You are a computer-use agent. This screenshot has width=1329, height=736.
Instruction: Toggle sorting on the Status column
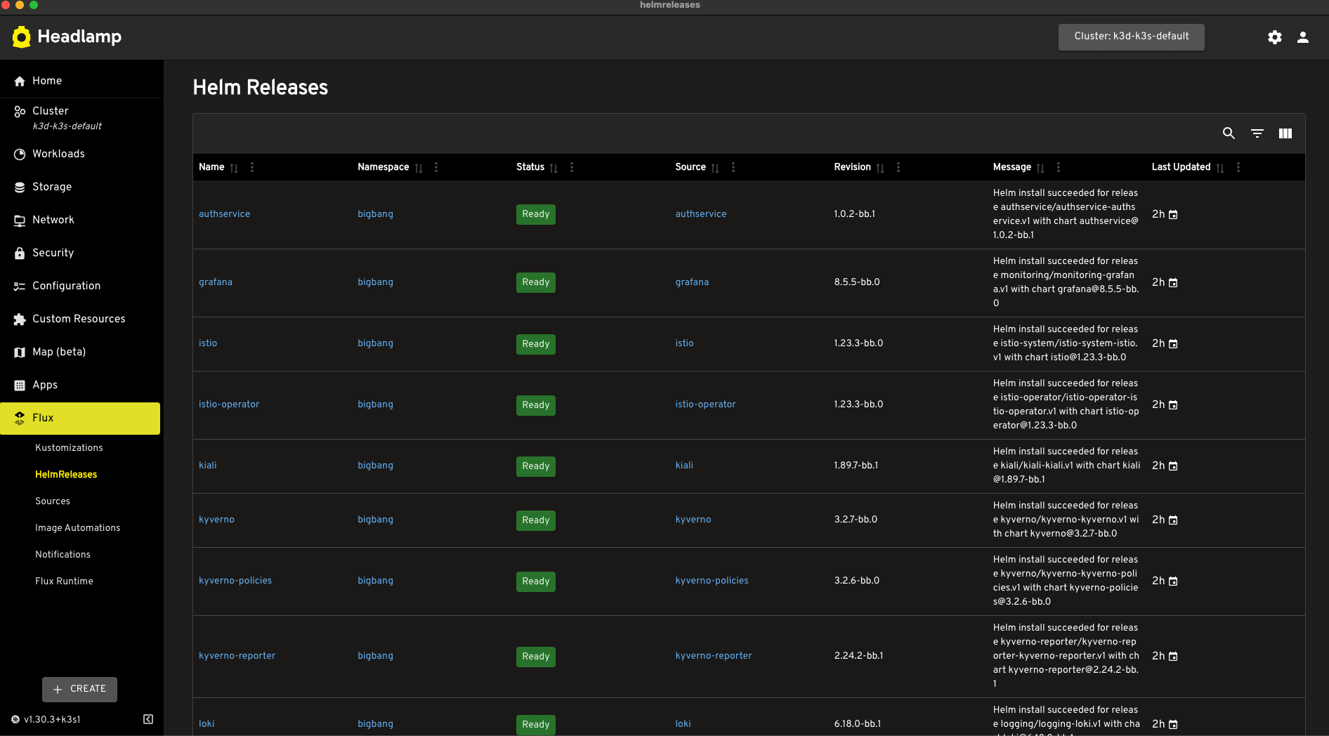[x=554, y=169]
